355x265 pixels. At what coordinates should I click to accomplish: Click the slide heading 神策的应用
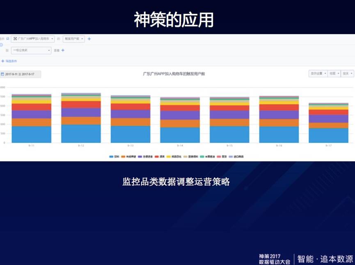[x=174, y=20]
